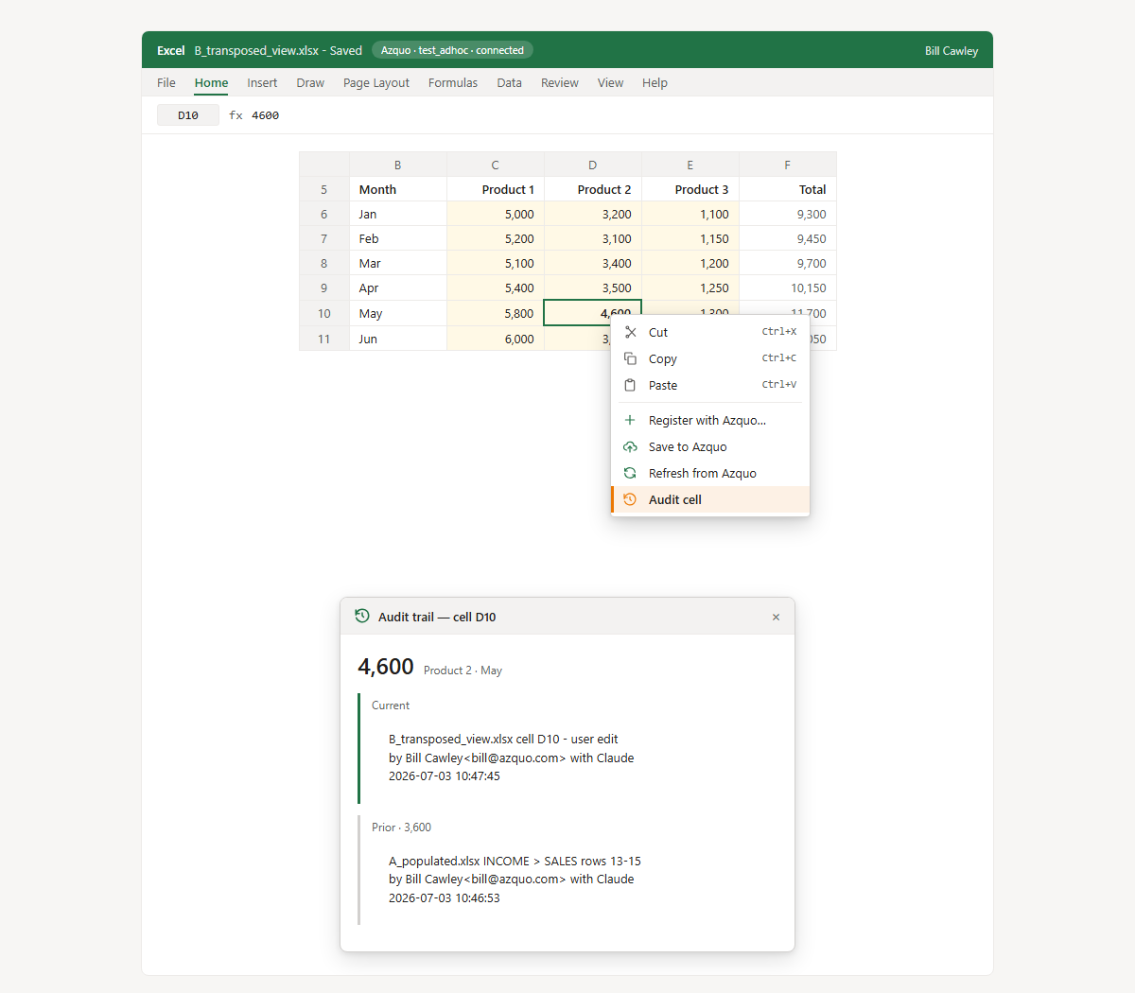Select row 10 header

(324, 313)
